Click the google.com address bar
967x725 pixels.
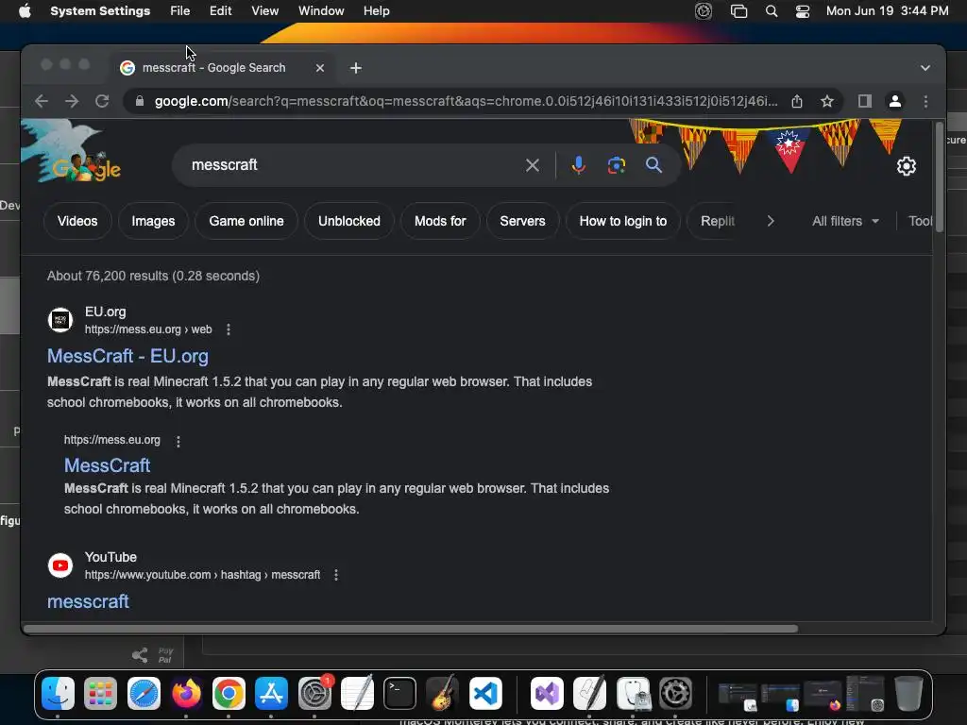[466, 101]
